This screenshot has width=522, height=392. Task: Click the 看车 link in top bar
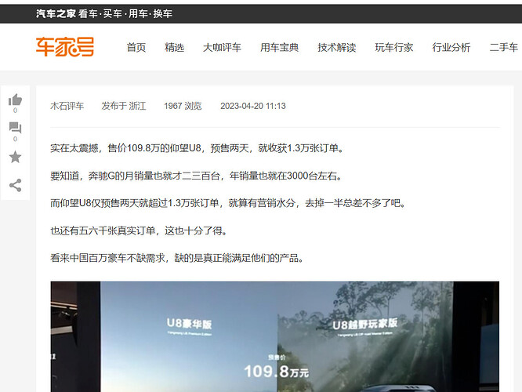tap(89, 13)
